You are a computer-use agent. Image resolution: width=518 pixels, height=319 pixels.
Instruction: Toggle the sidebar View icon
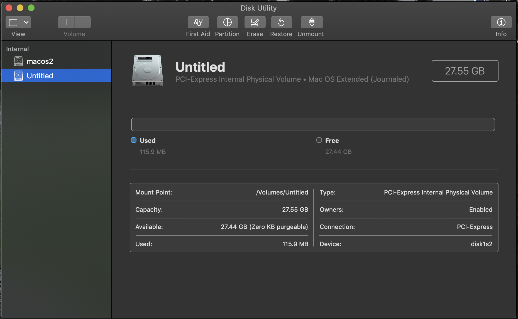[13, 22]
